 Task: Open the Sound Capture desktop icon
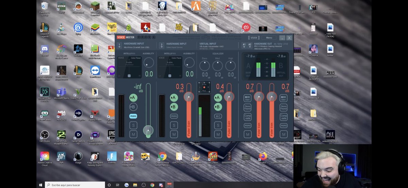(x=78, y=114)
